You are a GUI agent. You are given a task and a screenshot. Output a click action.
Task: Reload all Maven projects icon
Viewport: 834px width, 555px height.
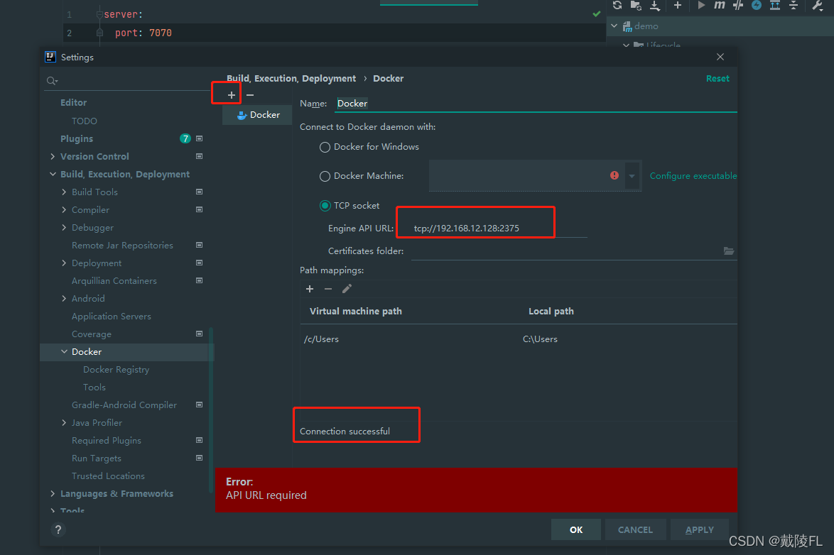617,5
